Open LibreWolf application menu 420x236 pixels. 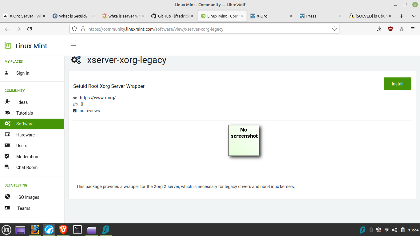pyautogui.click(x=413, y=29)
